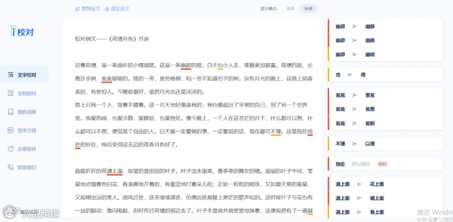Switch display mode to 标准
453x222 pixels.
(x=308, y=9)
